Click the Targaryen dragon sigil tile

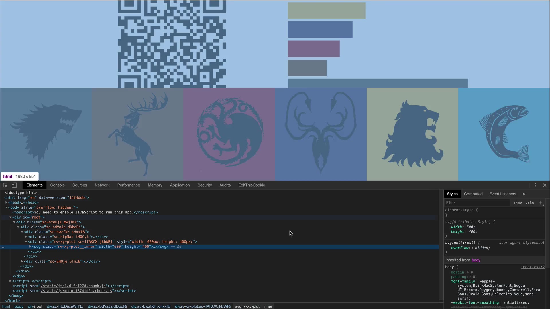[x=229, y=134]
